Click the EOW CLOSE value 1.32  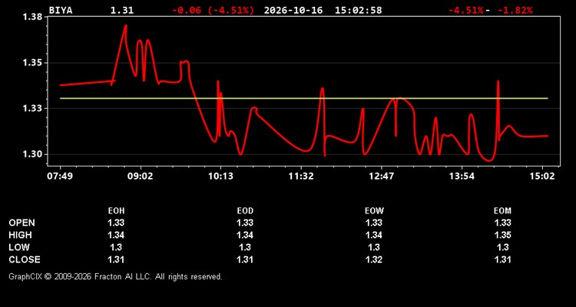tap(374, 259)
